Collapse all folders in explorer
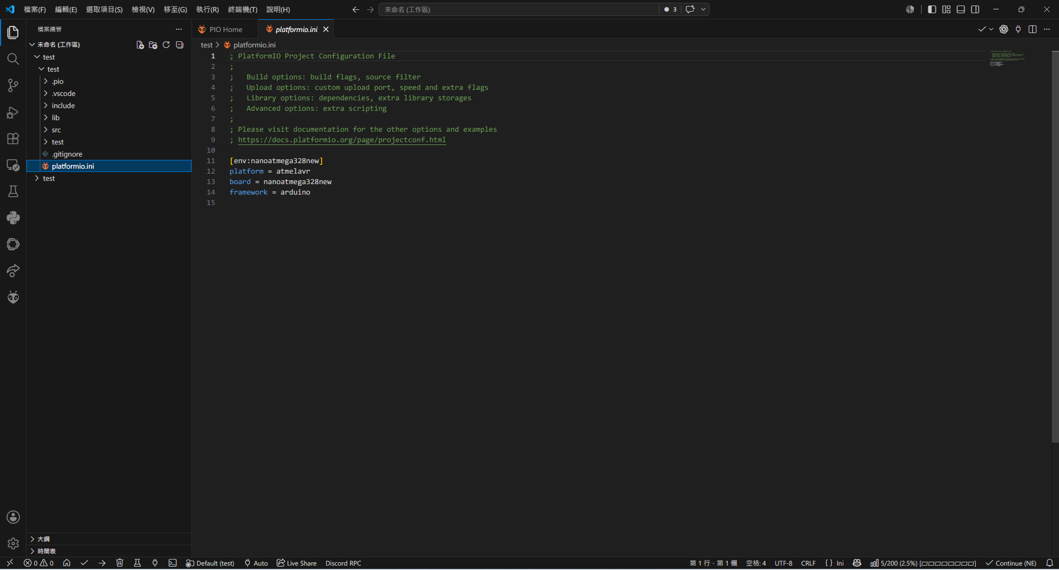The width and height of the screenshot is (1059, 570). pos(179,45)
